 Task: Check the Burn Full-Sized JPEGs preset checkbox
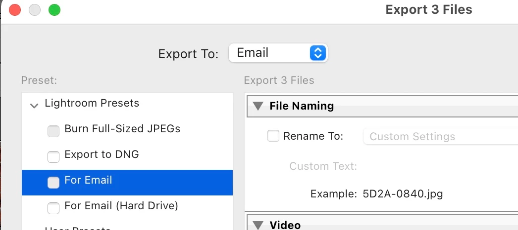pyautogui.click(x=53, y=131)
